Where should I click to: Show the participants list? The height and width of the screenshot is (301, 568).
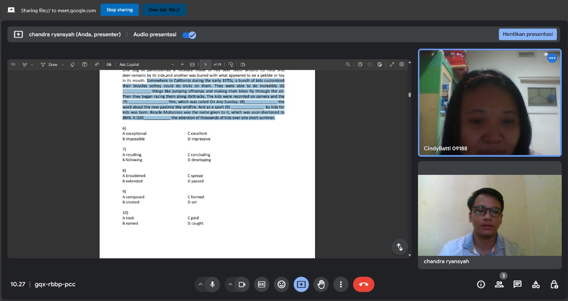(499, 284)
